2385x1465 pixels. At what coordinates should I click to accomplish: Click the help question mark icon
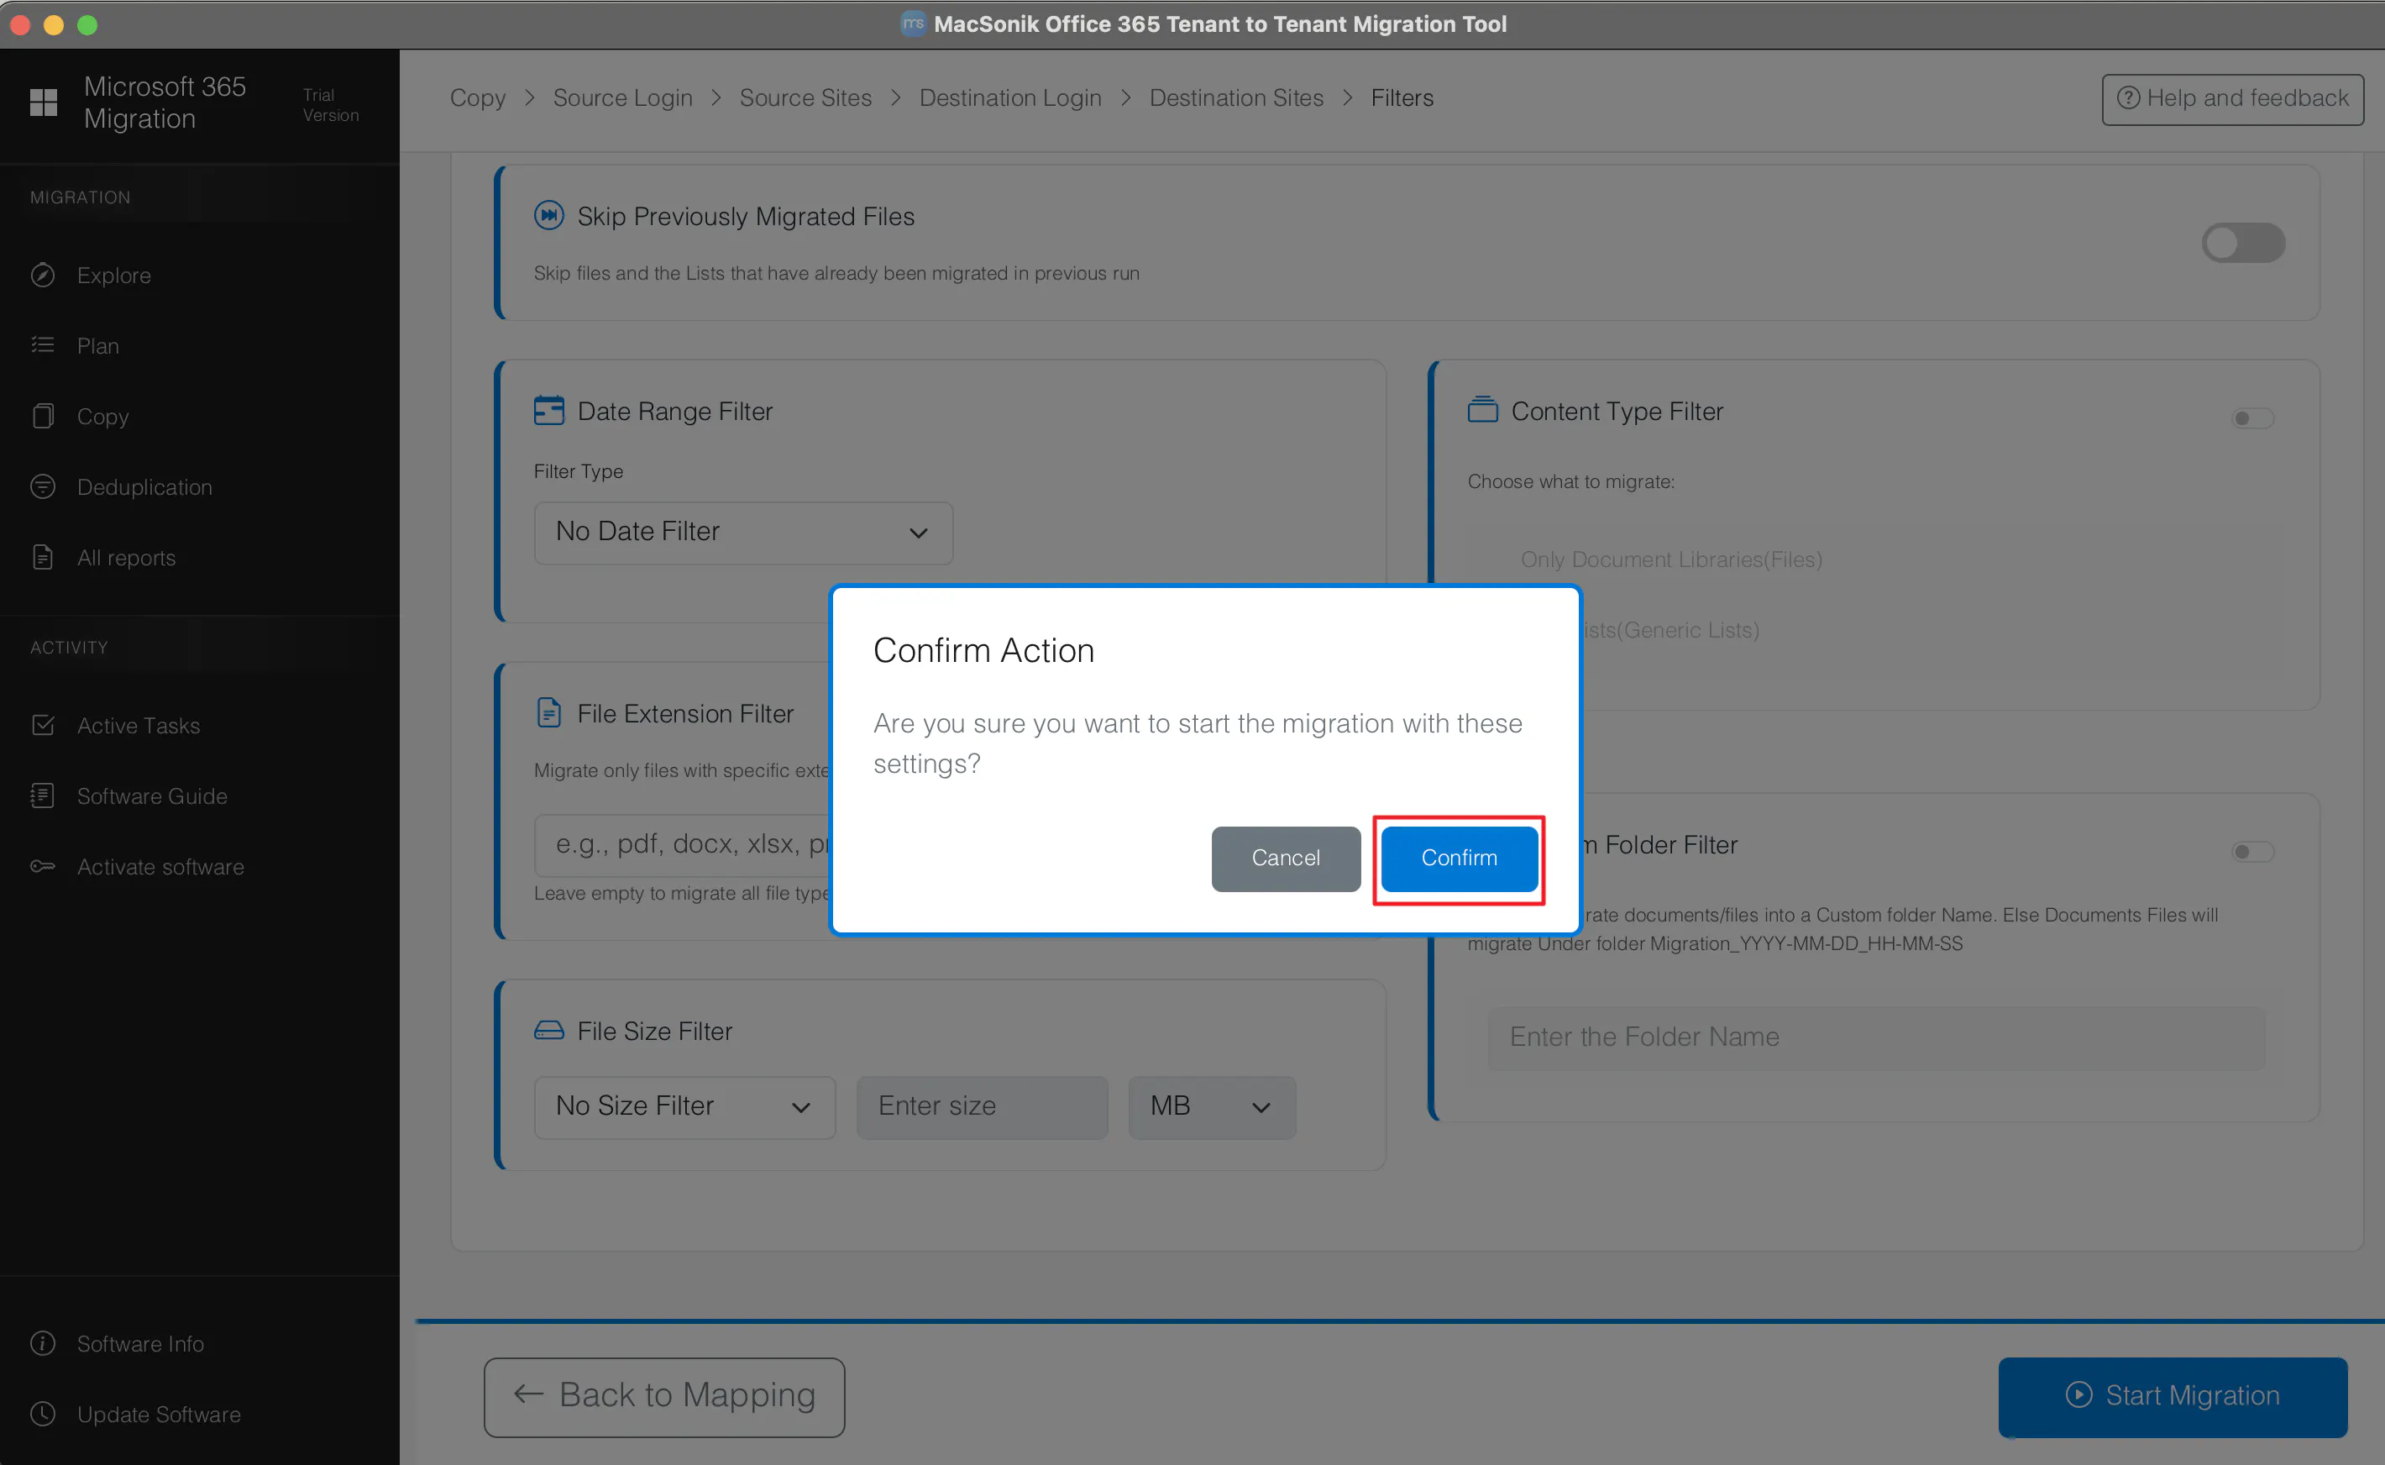point(2128,97)
